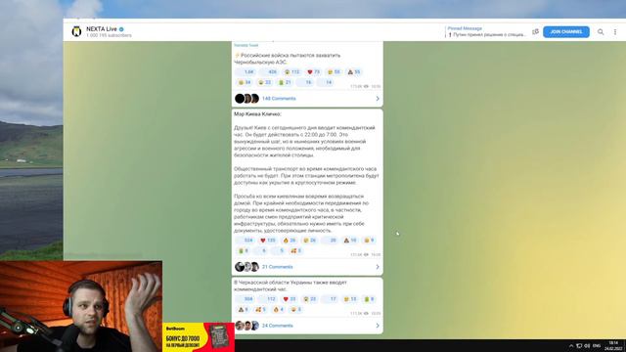Click the fire reaction on the Klitschko post
Viewport: 626px width, 352px height.
point(290,241)
